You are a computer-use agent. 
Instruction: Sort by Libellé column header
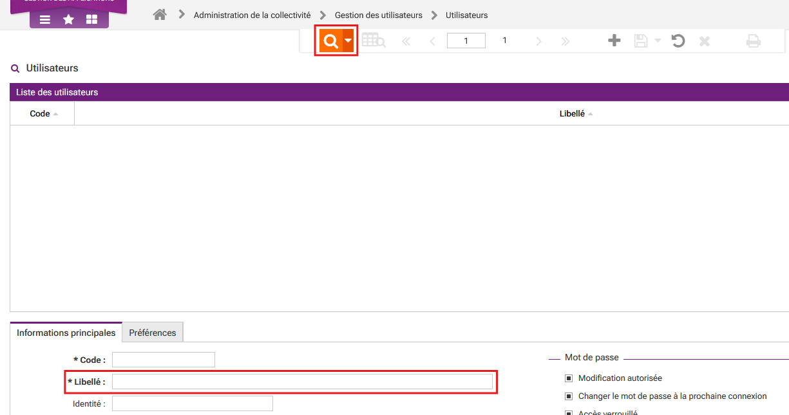(576, 113)
